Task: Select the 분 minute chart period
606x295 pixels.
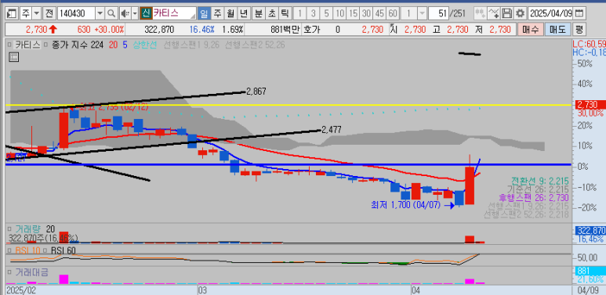Action: pos(258,14)
